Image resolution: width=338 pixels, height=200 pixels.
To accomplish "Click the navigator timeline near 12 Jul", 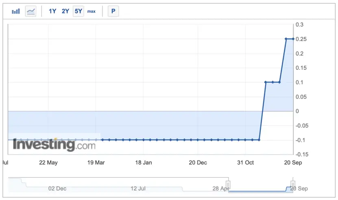I will [x=138, y=188].
